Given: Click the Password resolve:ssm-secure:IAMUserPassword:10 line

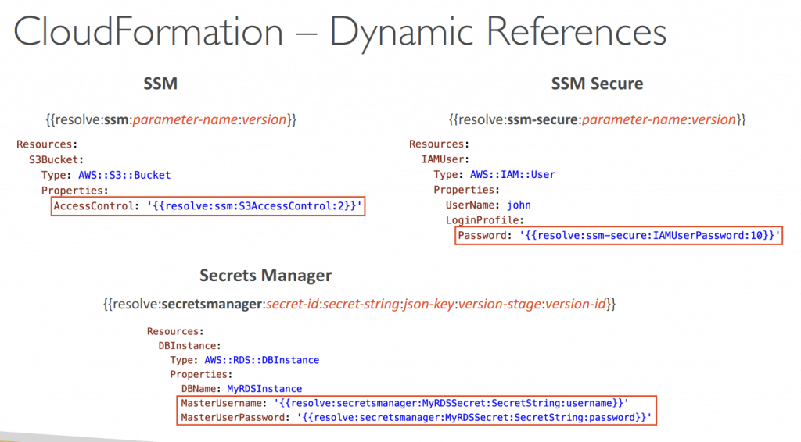Looking at the screenshot, I should point(619,236).
